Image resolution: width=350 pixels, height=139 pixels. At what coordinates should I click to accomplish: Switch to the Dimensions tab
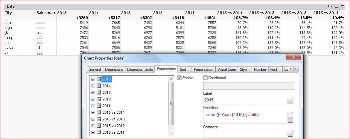[114, 69]
